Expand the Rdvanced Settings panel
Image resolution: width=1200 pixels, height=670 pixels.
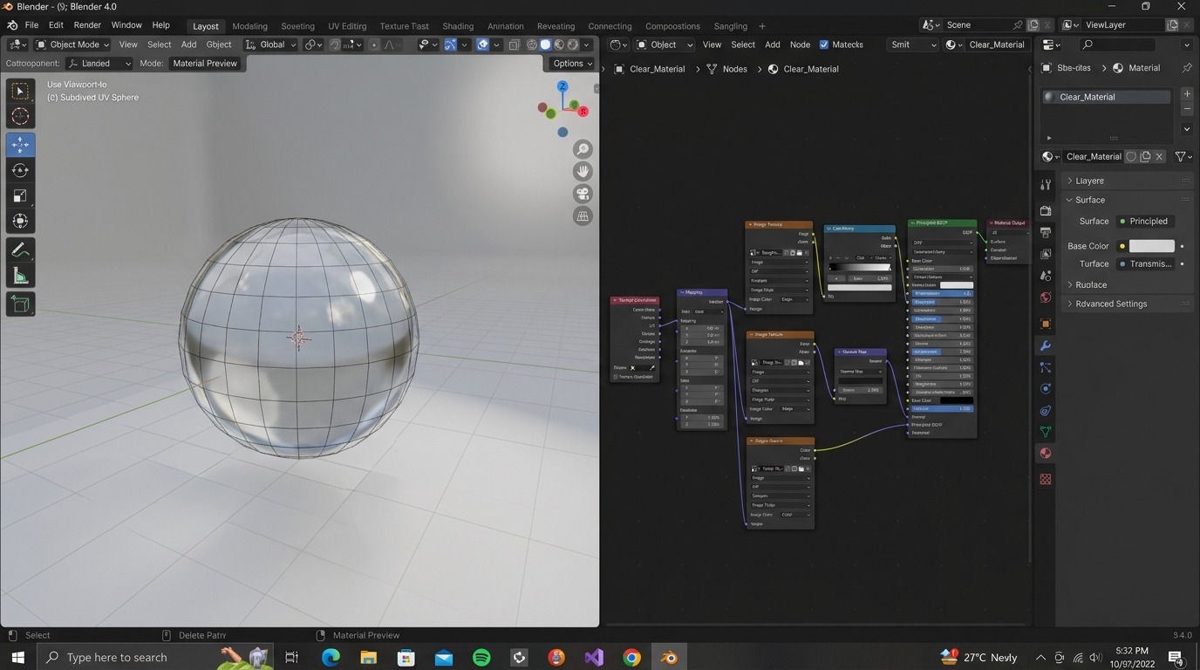(x=1127, y=304)
